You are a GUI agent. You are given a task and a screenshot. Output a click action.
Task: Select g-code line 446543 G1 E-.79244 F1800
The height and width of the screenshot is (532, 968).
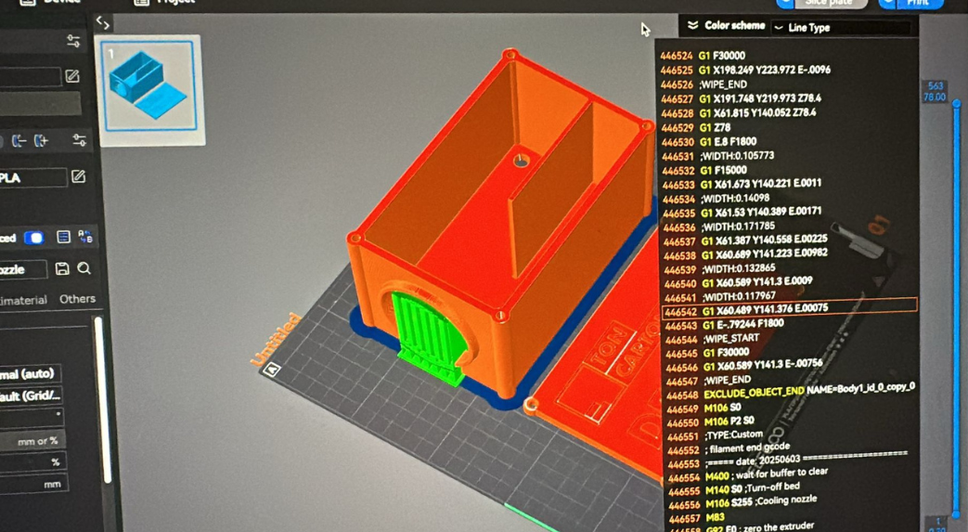(725, 324)
